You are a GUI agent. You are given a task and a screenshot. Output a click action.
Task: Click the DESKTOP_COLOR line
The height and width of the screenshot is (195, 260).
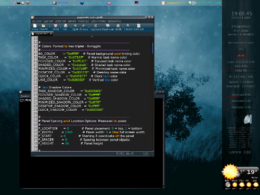(82, 72)
